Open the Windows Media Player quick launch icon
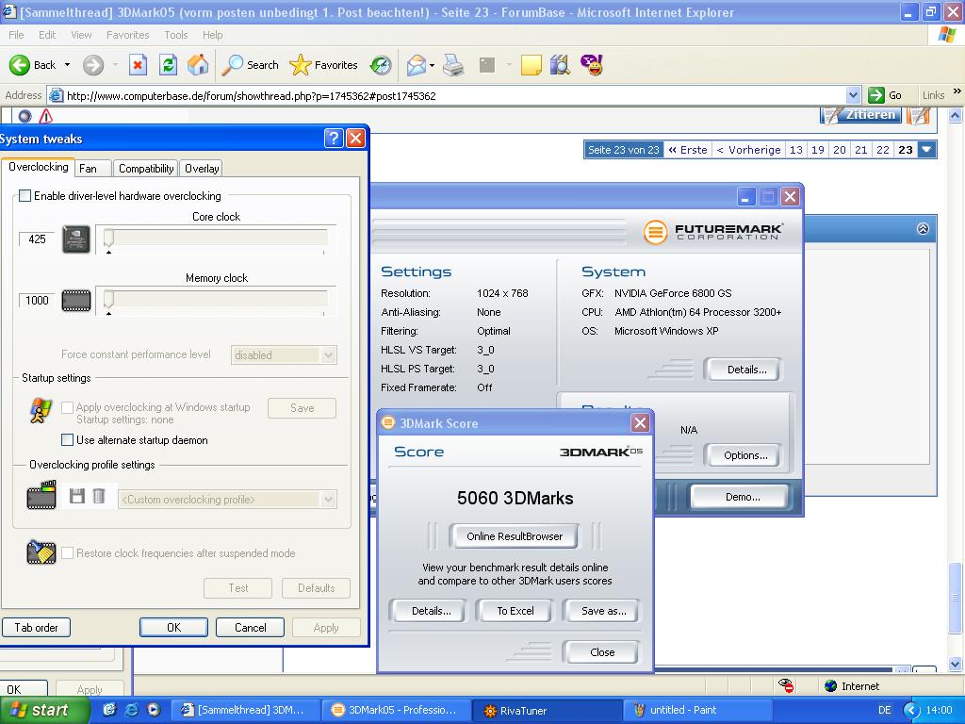This screenshot has height=724, width=965. point(153,710)
